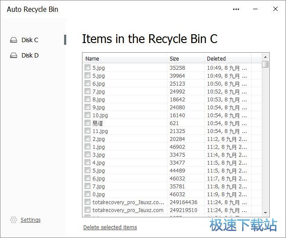Viewport: 286px width, 238px height.
Task: Click the file name totalrecovery_pro_Jisuxz.com
Action: pyautogui.click(x=128, y=210)
